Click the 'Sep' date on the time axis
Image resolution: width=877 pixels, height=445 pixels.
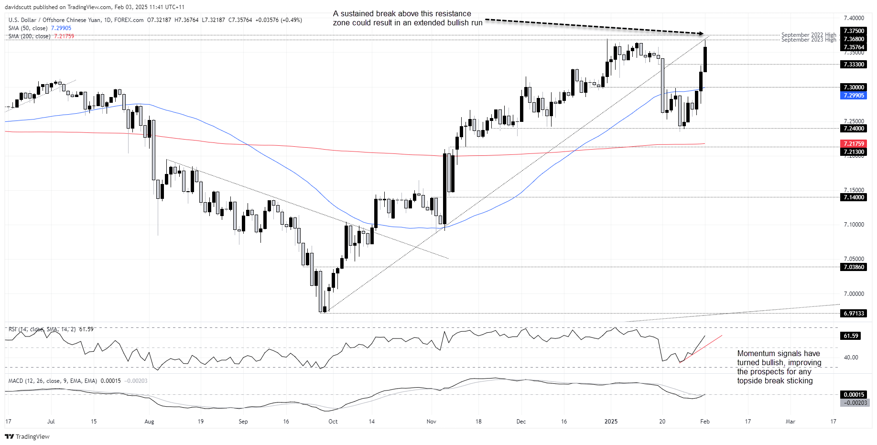[243, 422]
